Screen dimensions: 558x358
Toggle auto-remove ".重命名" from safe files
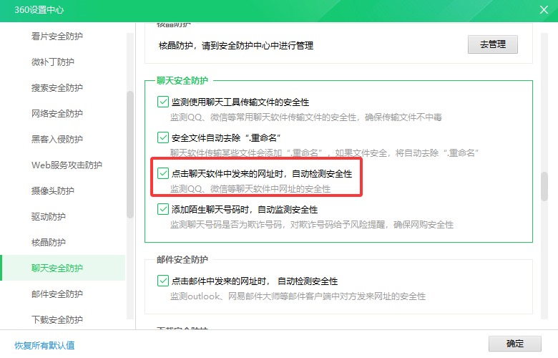pos(162,137)
